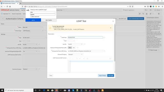Click help icon next to LDAP Host field
The height and width of the screenshot is (92, 164).
(x=104, y=37)
